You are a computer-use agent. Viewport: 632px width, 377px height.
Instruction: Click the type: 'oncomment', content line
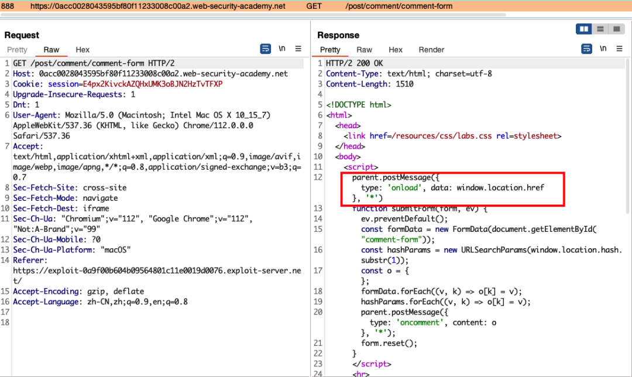tap(433, 323)
